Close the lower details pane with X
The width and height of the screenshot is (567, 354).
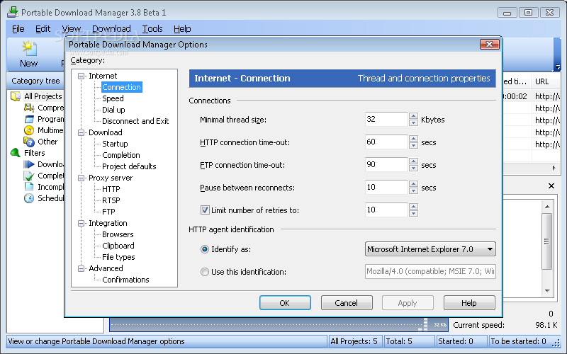tap(551, 185)
